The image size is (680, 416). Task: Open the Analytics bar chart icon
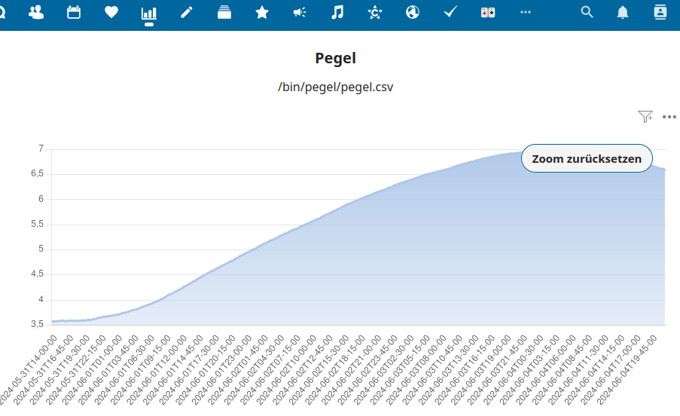149,13
